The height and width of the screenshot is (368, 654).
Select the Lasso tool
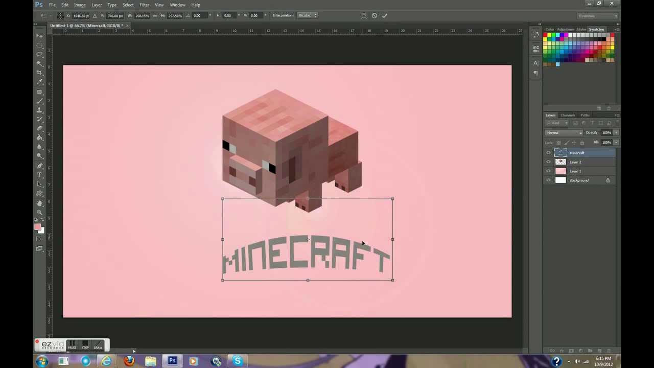tap(39, 54)
